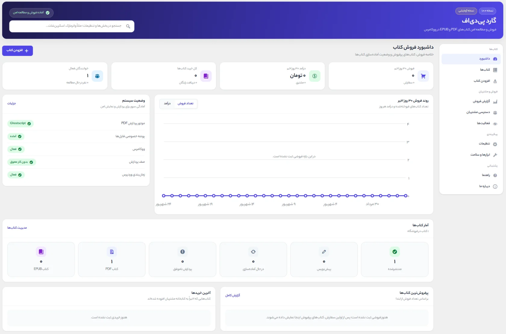Click the کتاب EPUB book icon
Image resolution: width=506 pixels, height=334 pixels.
(41, 252)
